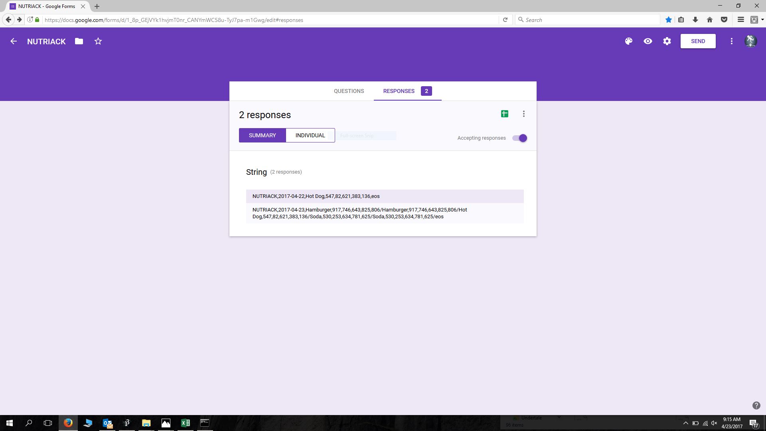This screenshot has height=431, width=766.
Task: Select the INDIVIDUAL responses view
Action: pyautogui.click(x=310, y=135)
